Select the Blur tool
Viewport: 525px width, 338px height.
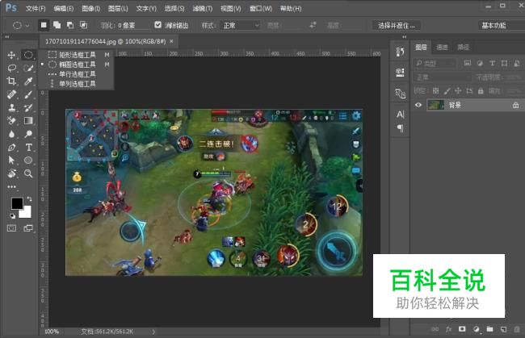(x=11, y=134)
